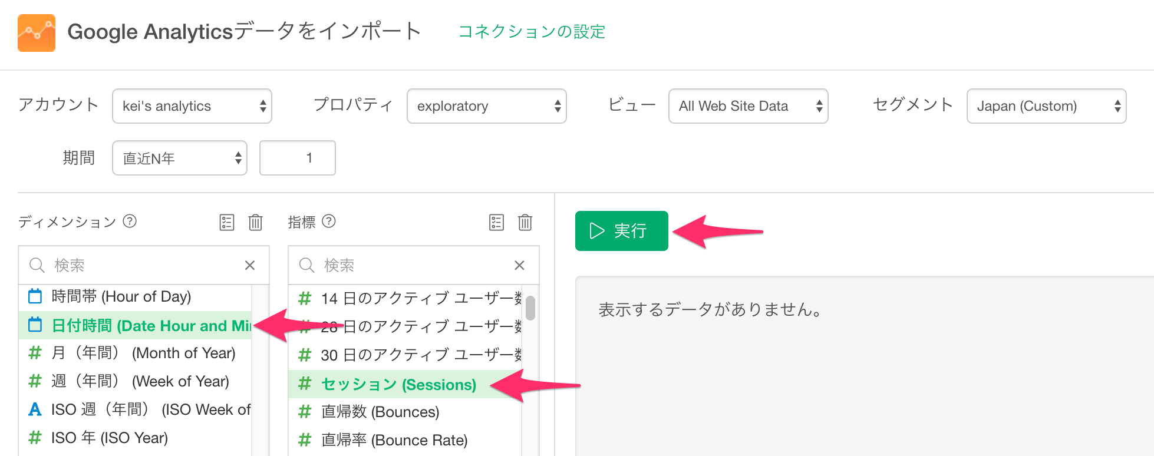This screenshot has height=456, width=1154.
Task: Select ISO 週（年間） (ISO Week of Year) dimension
Action: (135, 409)
